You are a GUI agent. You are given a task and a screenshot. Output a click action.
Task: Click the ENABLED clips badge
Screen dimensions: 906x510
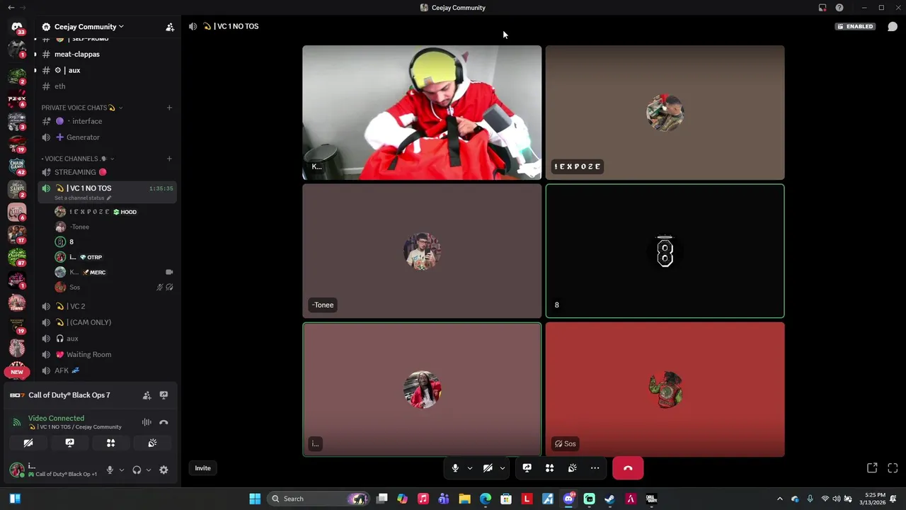click(855, 26)
